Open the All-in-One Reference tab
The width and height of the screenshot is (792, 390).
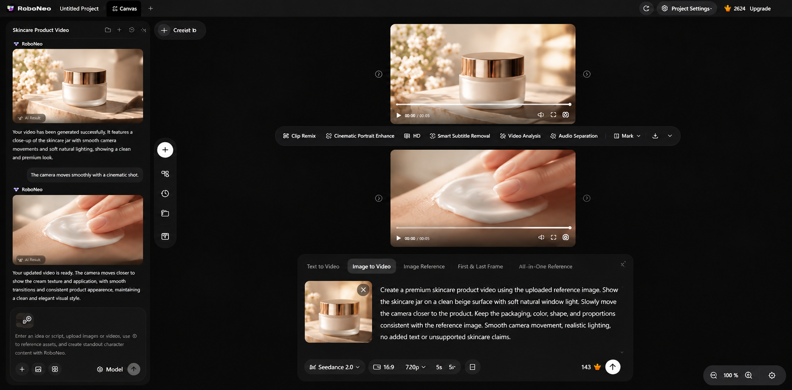pos(546,266)
